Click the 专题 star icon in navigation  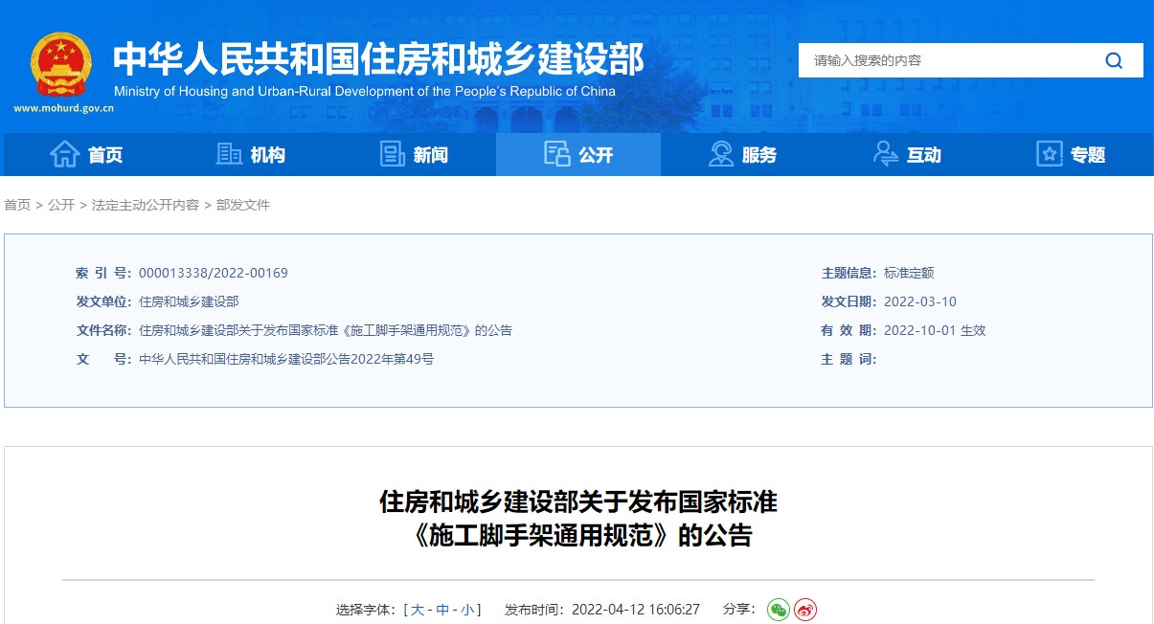[x=1049, y=154]
